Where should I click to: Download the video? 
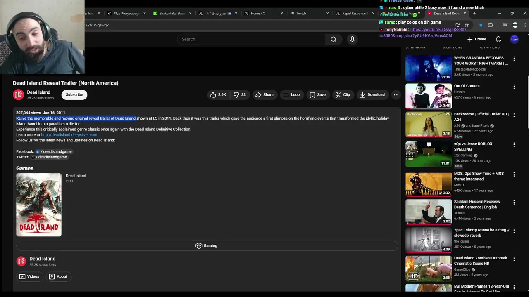pos(372,95)
